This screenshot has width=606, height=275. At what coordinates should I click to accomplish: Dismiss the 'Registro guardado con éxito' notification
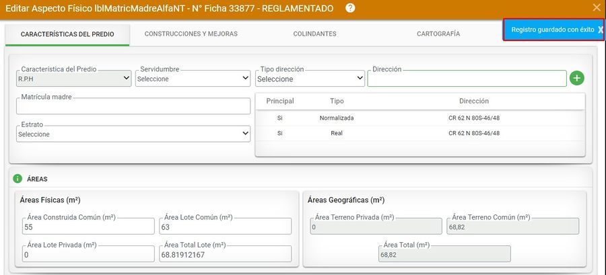click(x=600, y=30)
